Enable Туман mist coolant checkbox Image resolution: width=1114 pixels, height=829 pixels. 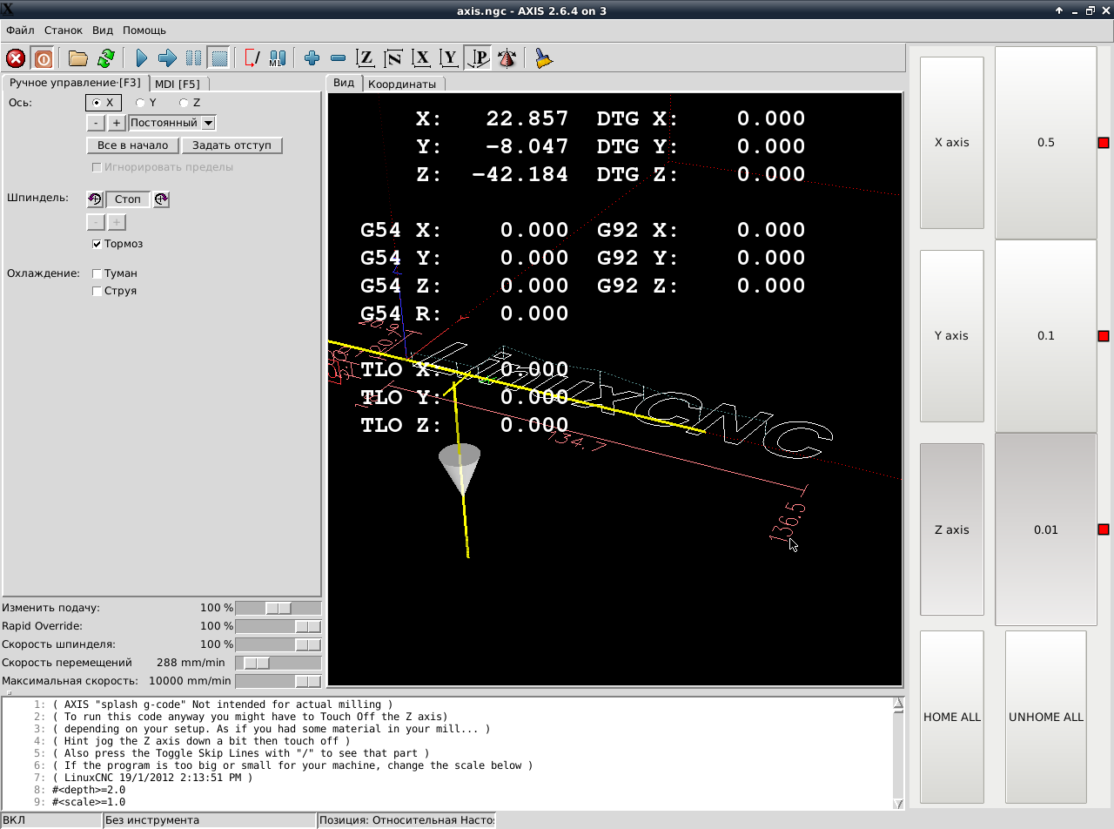97,273
